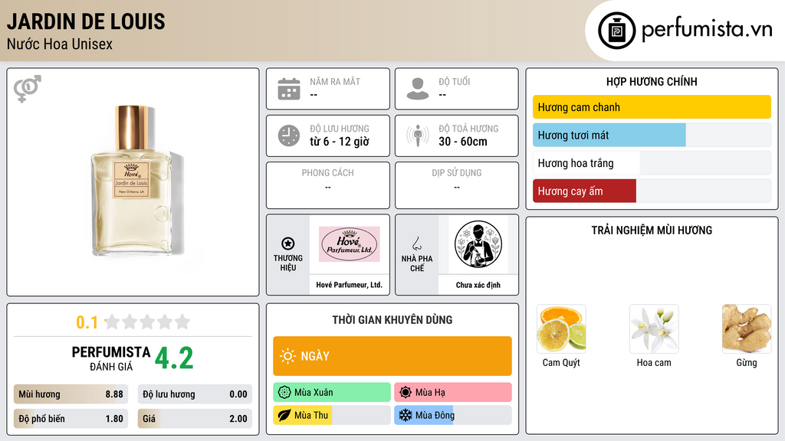Open the perfumer illustration image
The height and width of the screenshot is (441, 785).
(478, 244)
